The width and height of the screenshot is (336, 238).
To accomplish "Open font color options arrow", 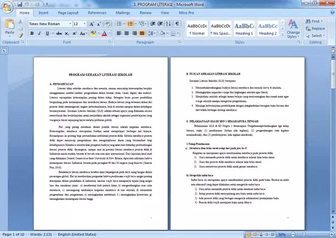I will point(110,34).
